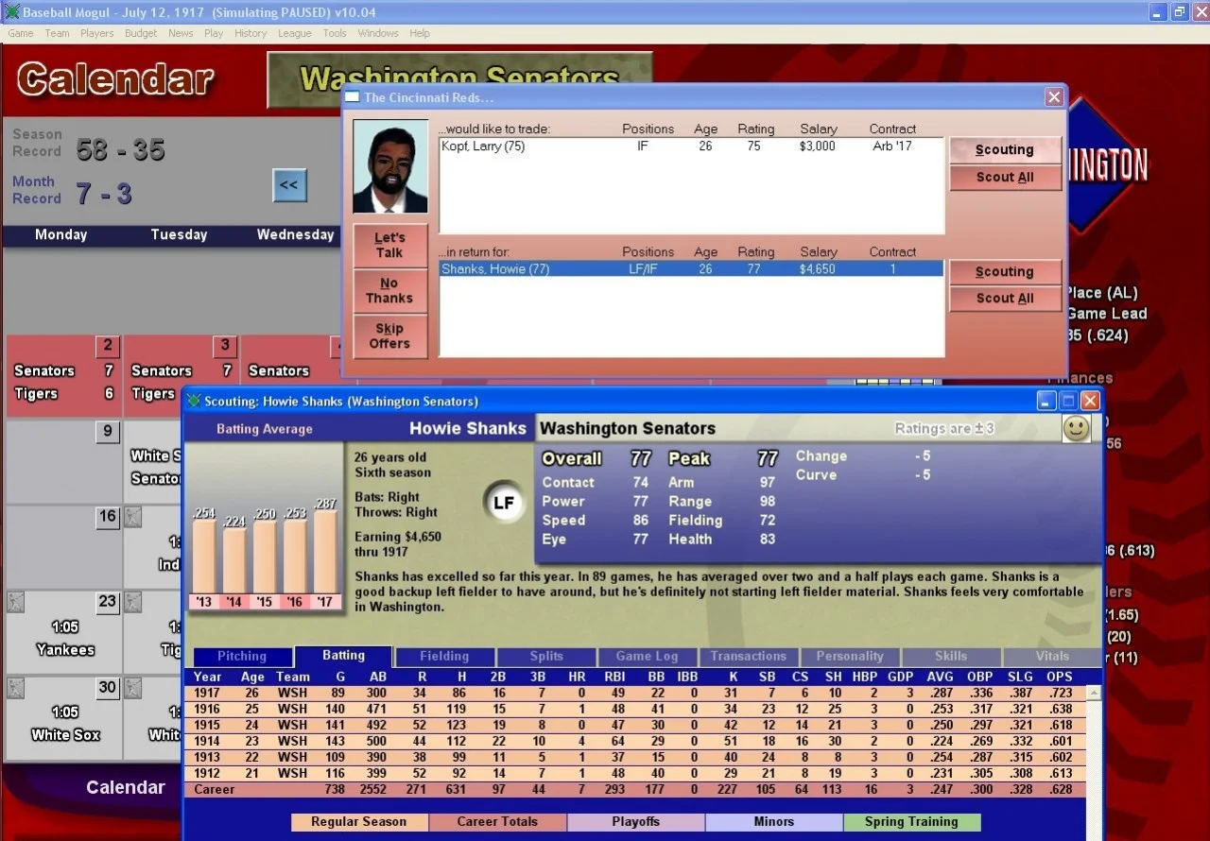Open the History menu
This screenshot has width=1210, height=841.
point(251,33)
